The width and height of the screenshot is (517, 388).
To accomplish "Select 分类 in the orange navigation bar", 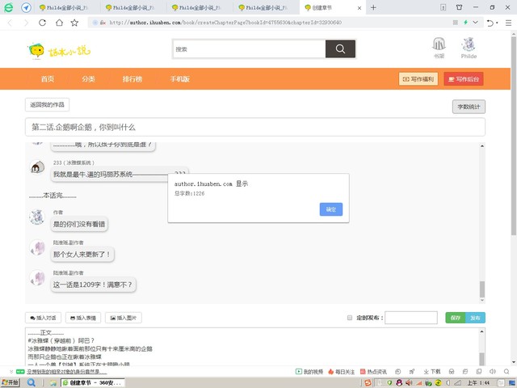I will pyautogui.click(x=89, y=79).
